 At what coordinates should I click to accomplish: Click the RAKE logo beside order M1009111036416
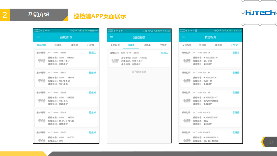pos(42,81)
